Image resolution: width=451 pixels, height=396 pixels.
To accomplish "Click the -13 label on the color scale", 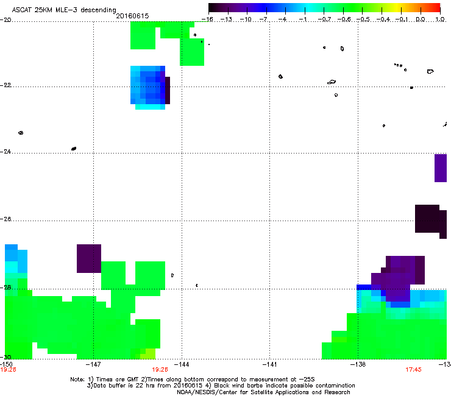I will (226, 19).
